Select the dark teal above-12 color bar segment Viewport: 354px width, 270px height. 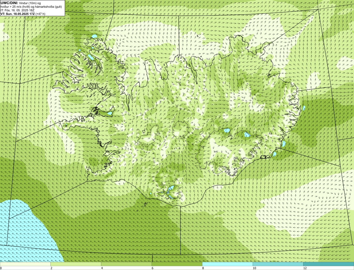click(329, 264)
